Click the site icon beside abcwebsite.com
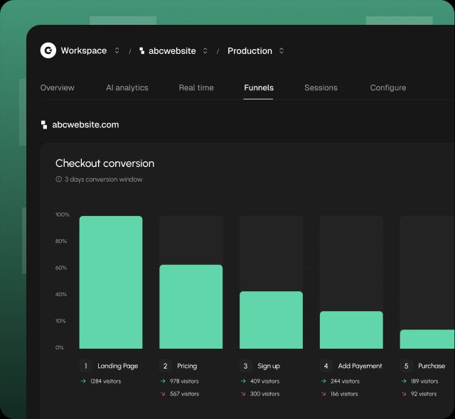Image resolution: width=455 pixels, height=419 pixels. pos(44,125)
